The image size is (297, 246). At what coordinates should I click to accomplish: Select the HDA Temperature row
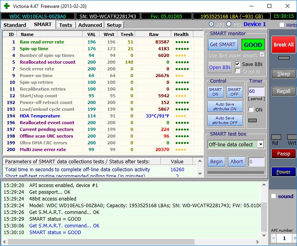pos(103,116)
